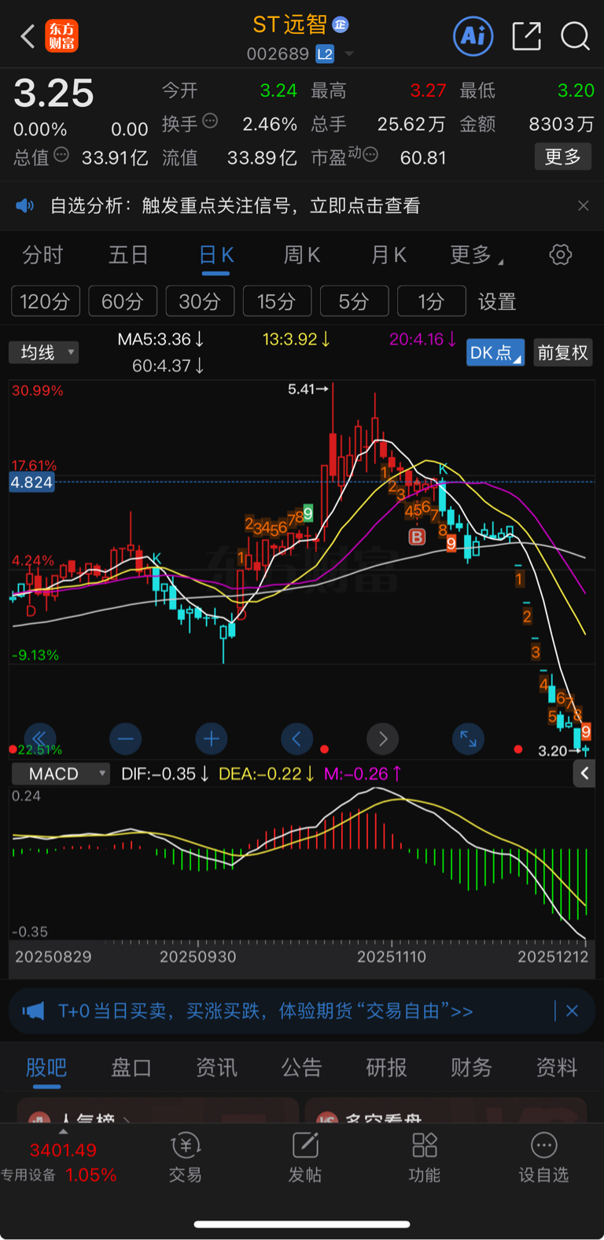The height and width of the screenshot is (1240, 604).
Task: Expand the 更多 chart period menu
Action: point(476,255)
